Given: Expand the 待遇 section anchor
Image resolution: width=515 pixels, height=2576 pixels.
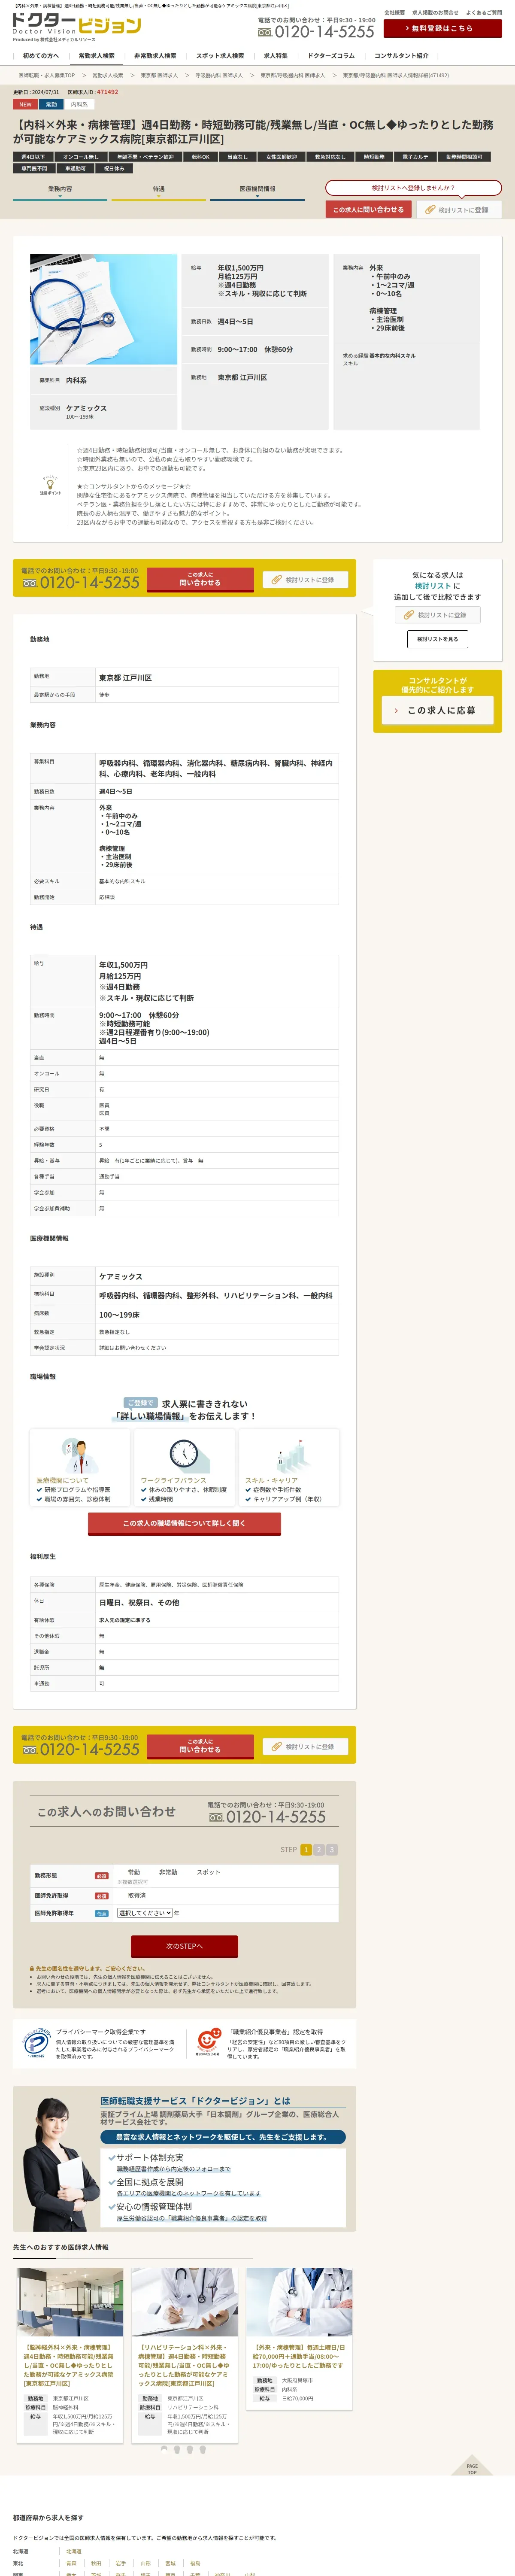Looking at the screenshot, I should coord(159,191).
